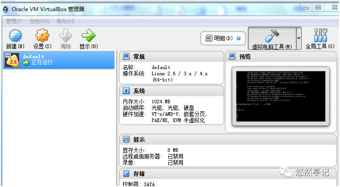Click the '8 MB' video memory value

(x=173, y=150)
